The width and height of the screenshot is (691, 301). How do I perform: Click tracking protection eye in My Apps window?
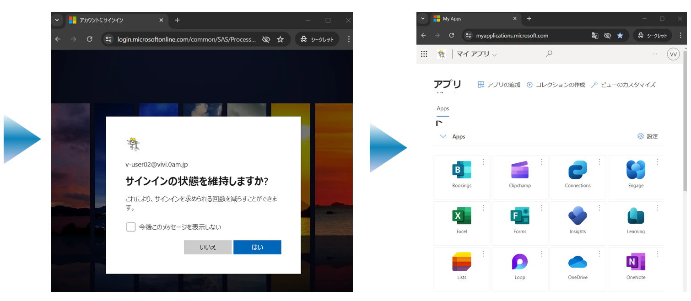607,35
